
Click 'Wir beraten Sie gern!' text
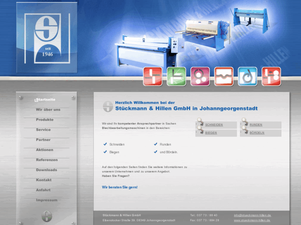(120, 187)
